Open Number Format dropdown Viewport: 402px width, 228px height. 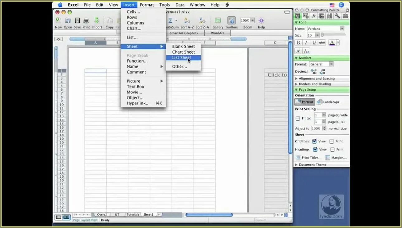(331, 64)
